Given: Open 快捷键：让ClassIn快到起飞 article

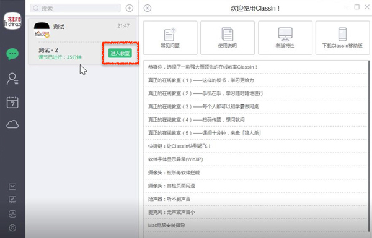Looking at the screenshot, I should tap(255, 147).
